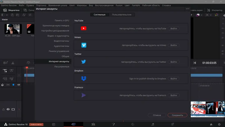Jump to previous clip with skip-back button
The height and width of the screenshot is (127, 225).
point(195,63)
